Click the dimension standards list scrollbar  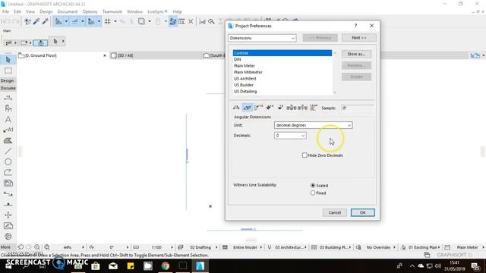(x=335, y=73)
